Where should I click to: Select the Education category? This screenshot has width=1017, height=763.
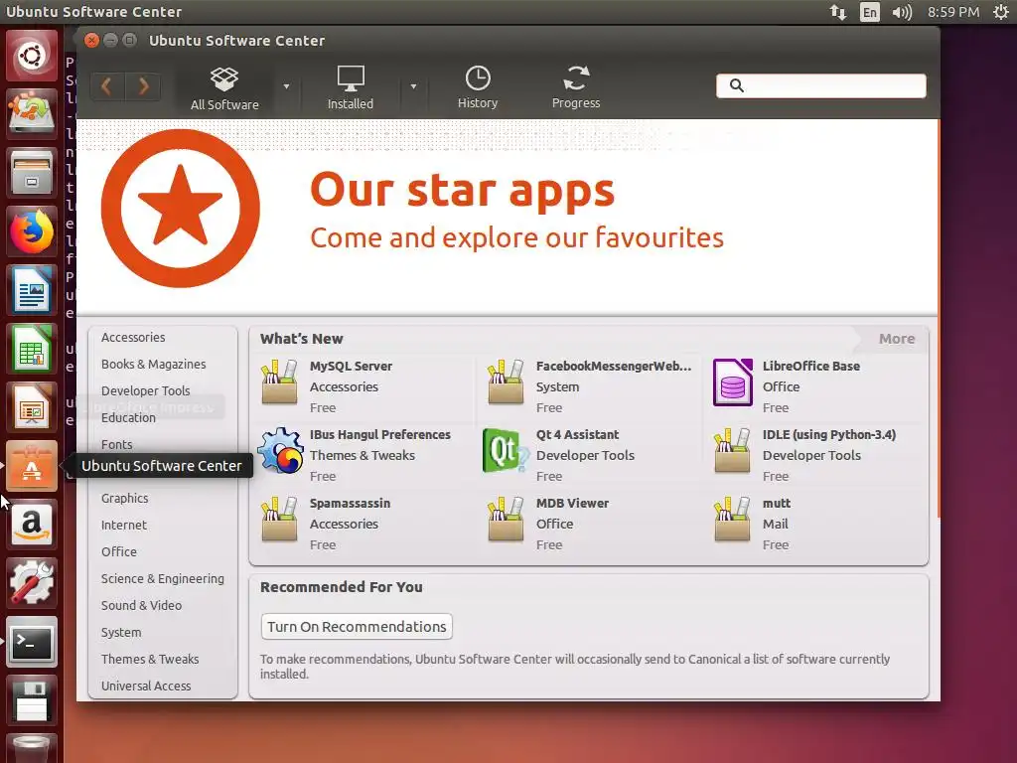[128, 417]
